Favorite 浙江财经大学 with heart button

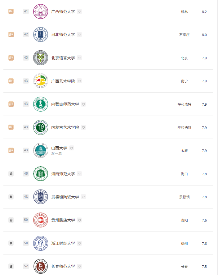(79, 243)
